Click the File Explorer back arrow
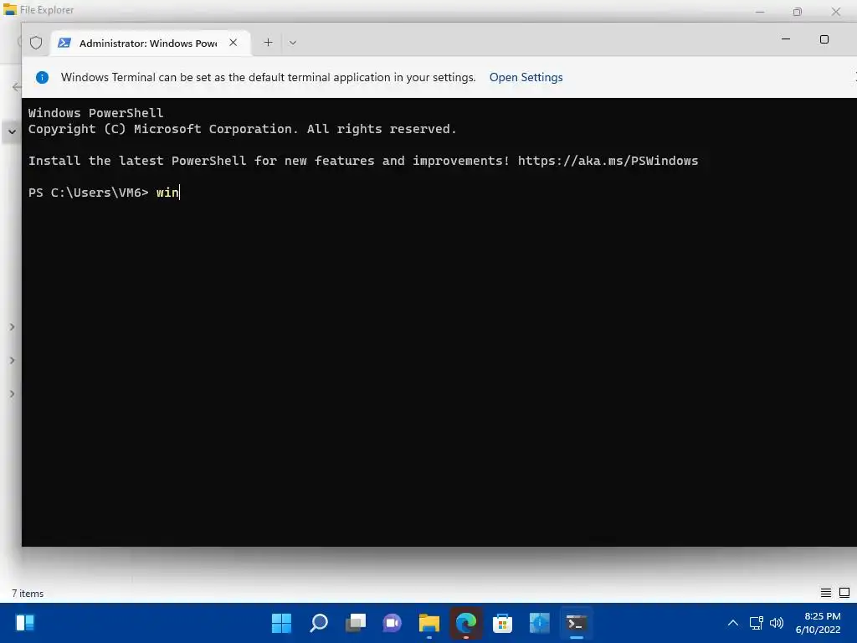The width and height of the screenshot is (857, 643). coord(17,87)
